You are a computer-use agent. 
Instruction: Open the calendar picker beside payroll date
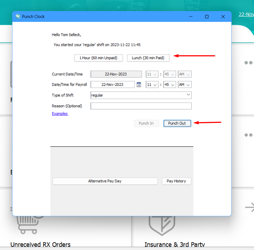tap(139, 85)
